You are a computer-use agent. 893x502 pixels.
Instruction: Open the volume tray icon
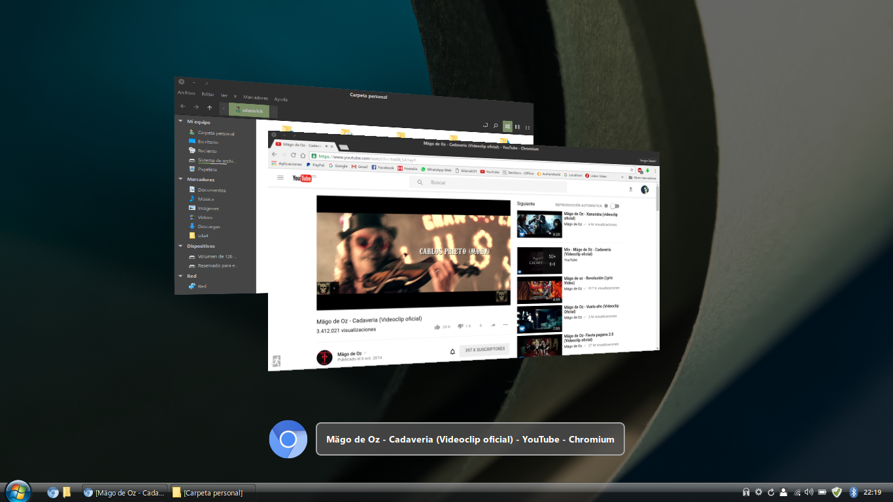(809, 492)
